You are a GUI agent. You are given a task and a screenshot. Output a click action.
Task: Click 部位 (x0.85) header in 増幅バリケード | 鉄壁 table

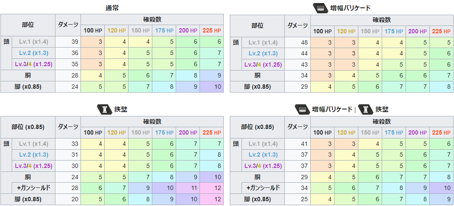click(258, 127)
